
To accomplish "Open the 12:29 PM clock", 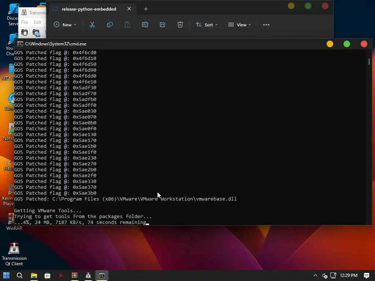I will click(x=349, y=276).
